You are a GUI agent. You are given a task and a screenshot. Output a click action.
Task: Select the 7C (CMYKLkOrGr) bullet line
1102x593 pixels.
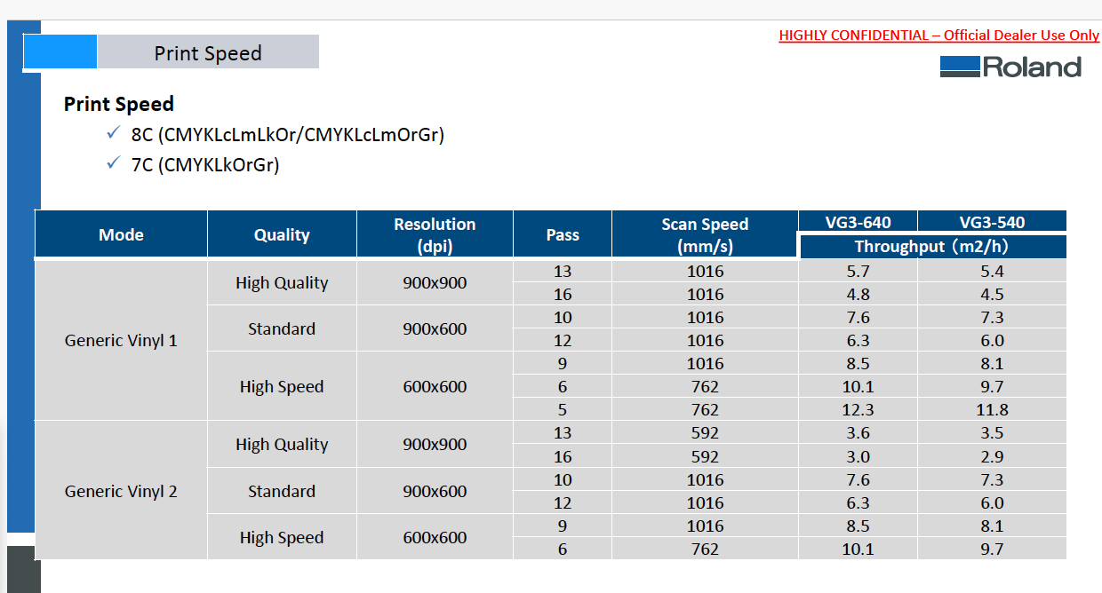pos(205,165)
